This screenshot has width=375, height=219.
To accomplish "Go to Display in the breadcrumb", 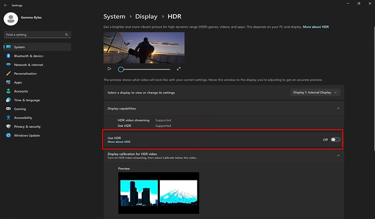I will tap(145, 16).
